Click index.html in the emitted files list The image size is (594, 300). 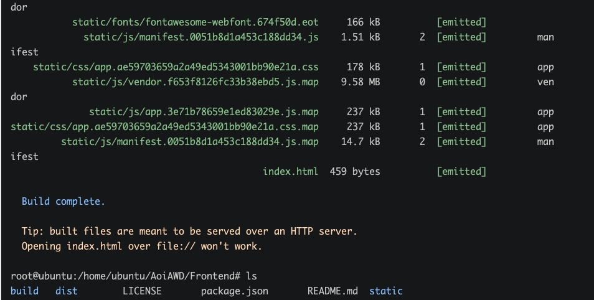point(290,172)
